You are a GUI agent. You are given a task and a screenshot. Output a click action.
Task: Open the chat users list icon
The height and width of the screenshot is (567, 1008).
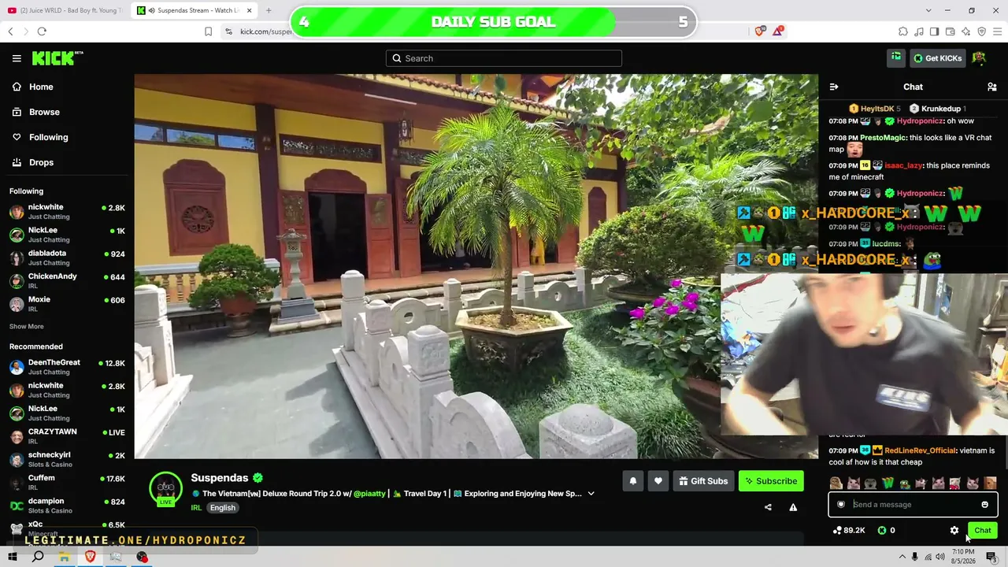tap(991, 87)
